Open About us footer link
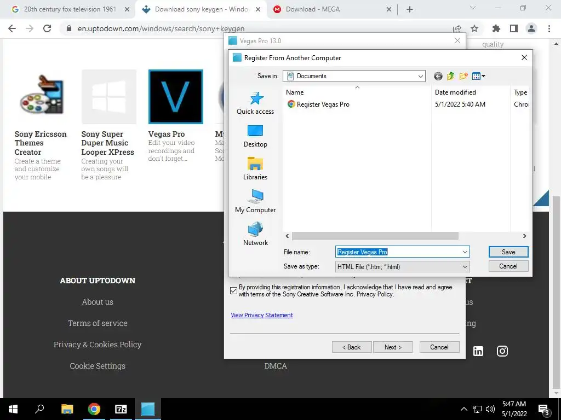Viewport: 561px width, 420px height. pyautogui.click(x=98, y=302)
